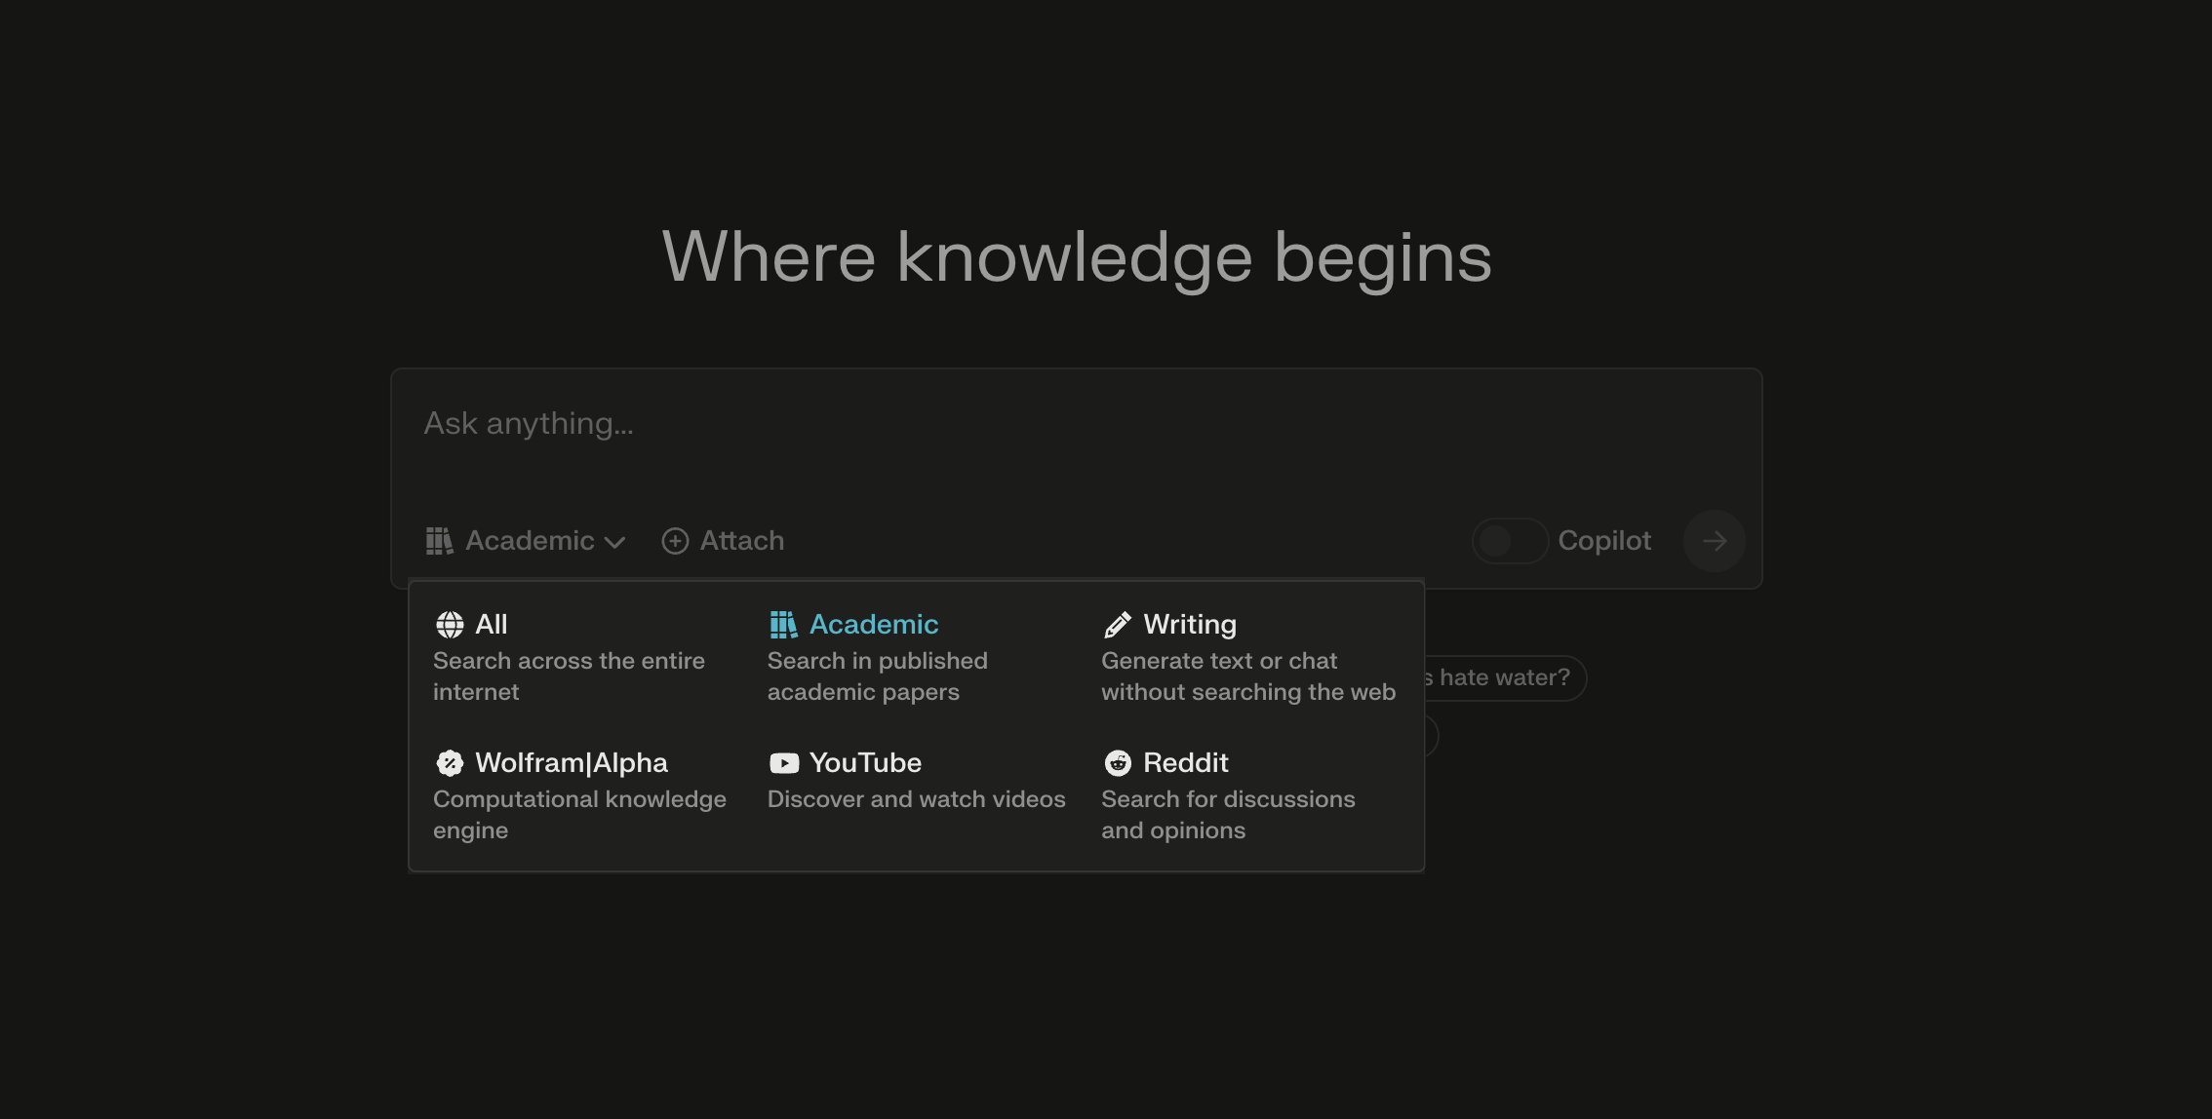Enable the Copilot toggle switch

pyautogui.click(x=1509, y=541)
